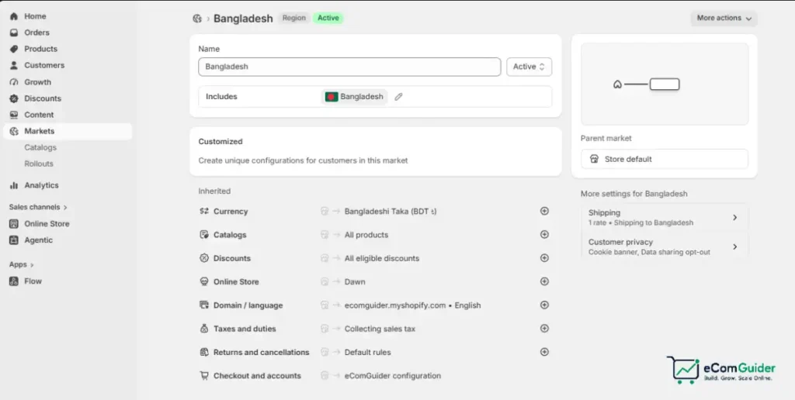Click the Discounts badge icon in sidebar

[x=14, y=98]
